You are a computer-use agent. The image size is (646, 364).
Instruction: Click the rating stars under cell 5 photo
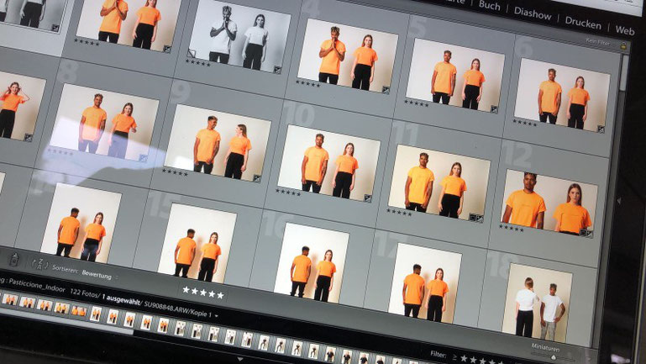coord(416,103)
